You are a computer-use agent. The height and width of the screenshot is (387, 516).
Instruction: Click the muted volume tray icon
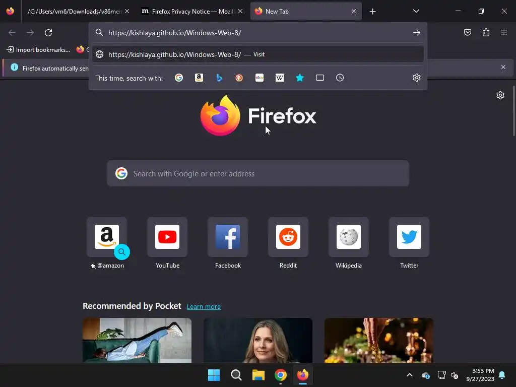coord(455,375)
